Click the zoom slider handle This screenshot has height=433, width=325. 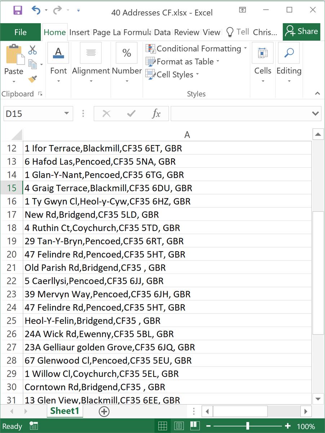[x=248, y=426]
